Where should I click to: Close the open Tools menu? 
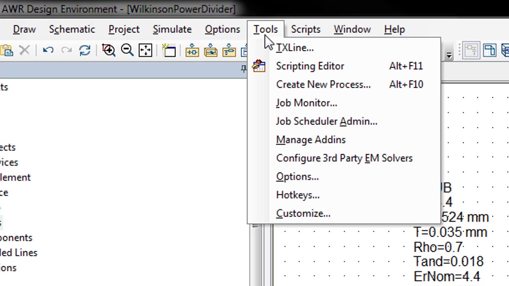click(x=266, y=29)
